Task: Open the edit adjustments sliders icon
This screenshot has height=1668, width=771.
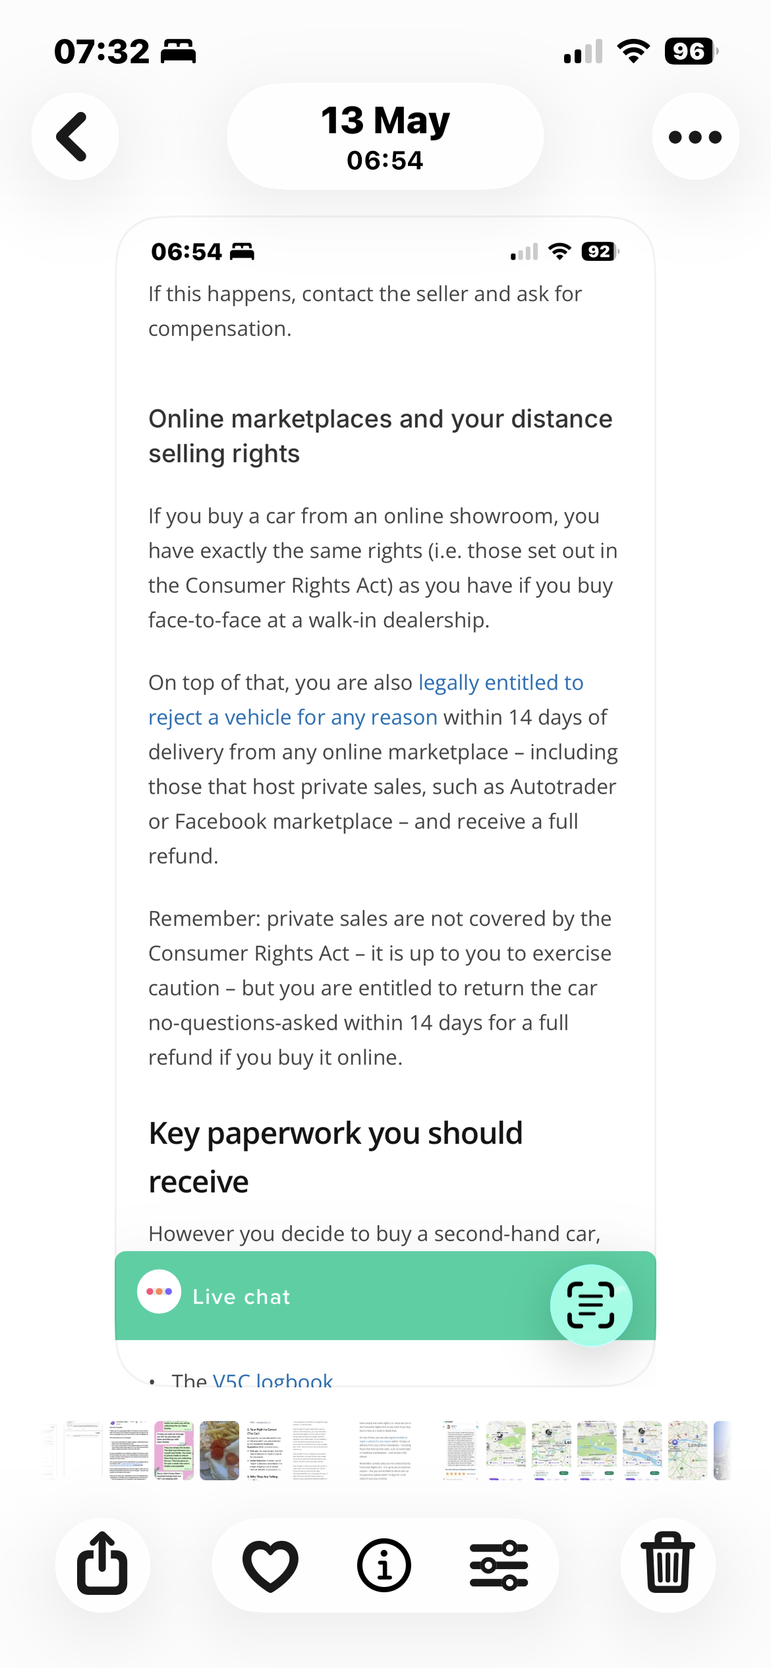Action: click(x=499, y=1565)
